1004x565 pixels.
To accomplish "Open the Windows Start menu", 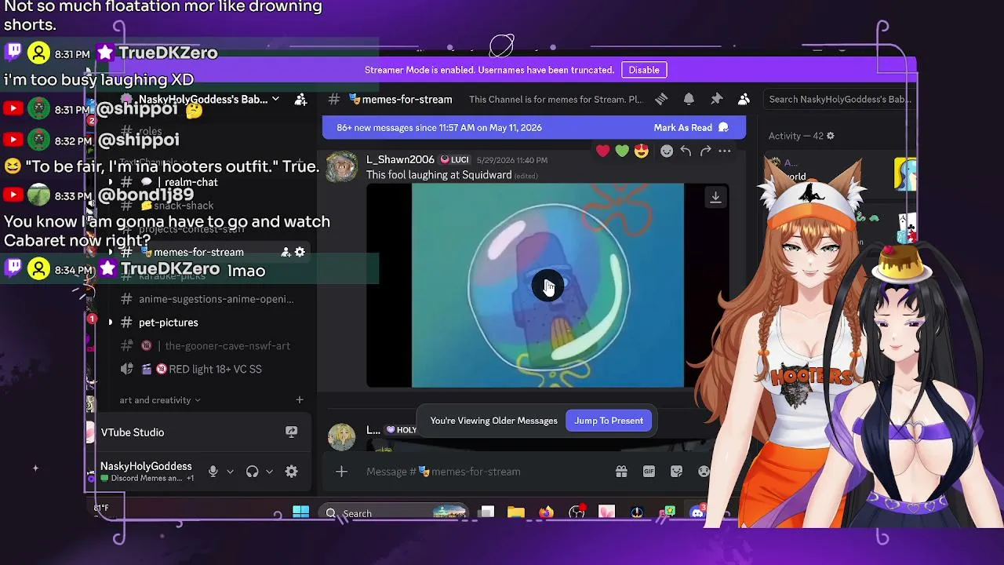I will [300, 512].
